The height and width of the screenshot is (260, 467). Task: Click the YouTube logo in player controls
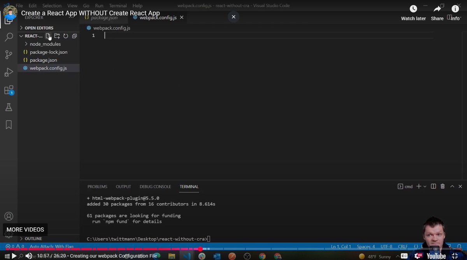pos(436,256)
